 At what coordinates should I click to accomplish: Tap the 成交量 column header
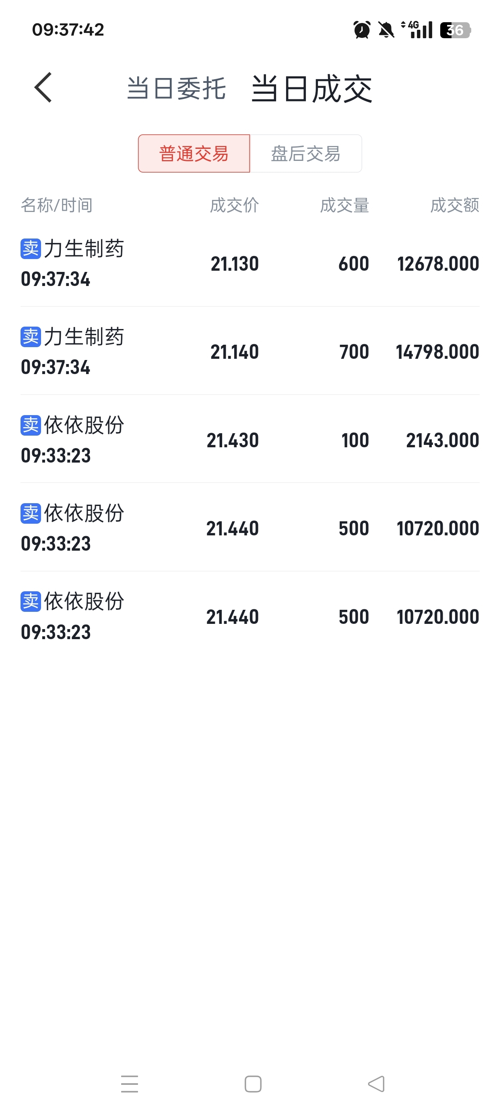click(x=344, y=205)
